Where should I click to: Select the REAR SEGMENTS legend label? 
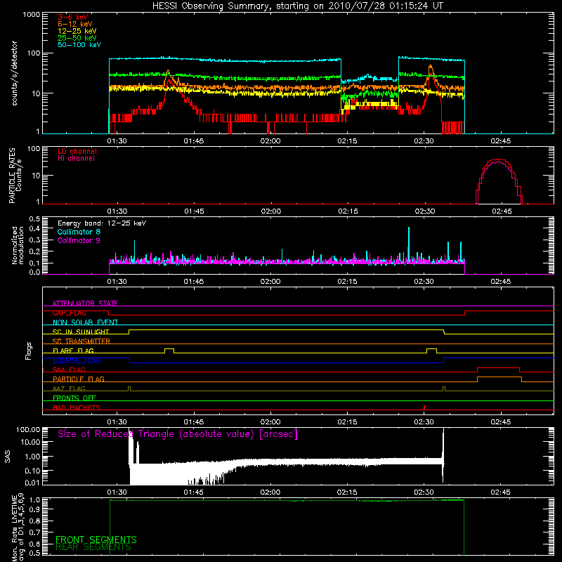(93, 547)
